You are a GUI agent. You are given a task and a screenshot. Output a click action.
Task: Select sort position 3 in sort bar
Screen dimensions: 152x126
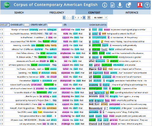81,18
